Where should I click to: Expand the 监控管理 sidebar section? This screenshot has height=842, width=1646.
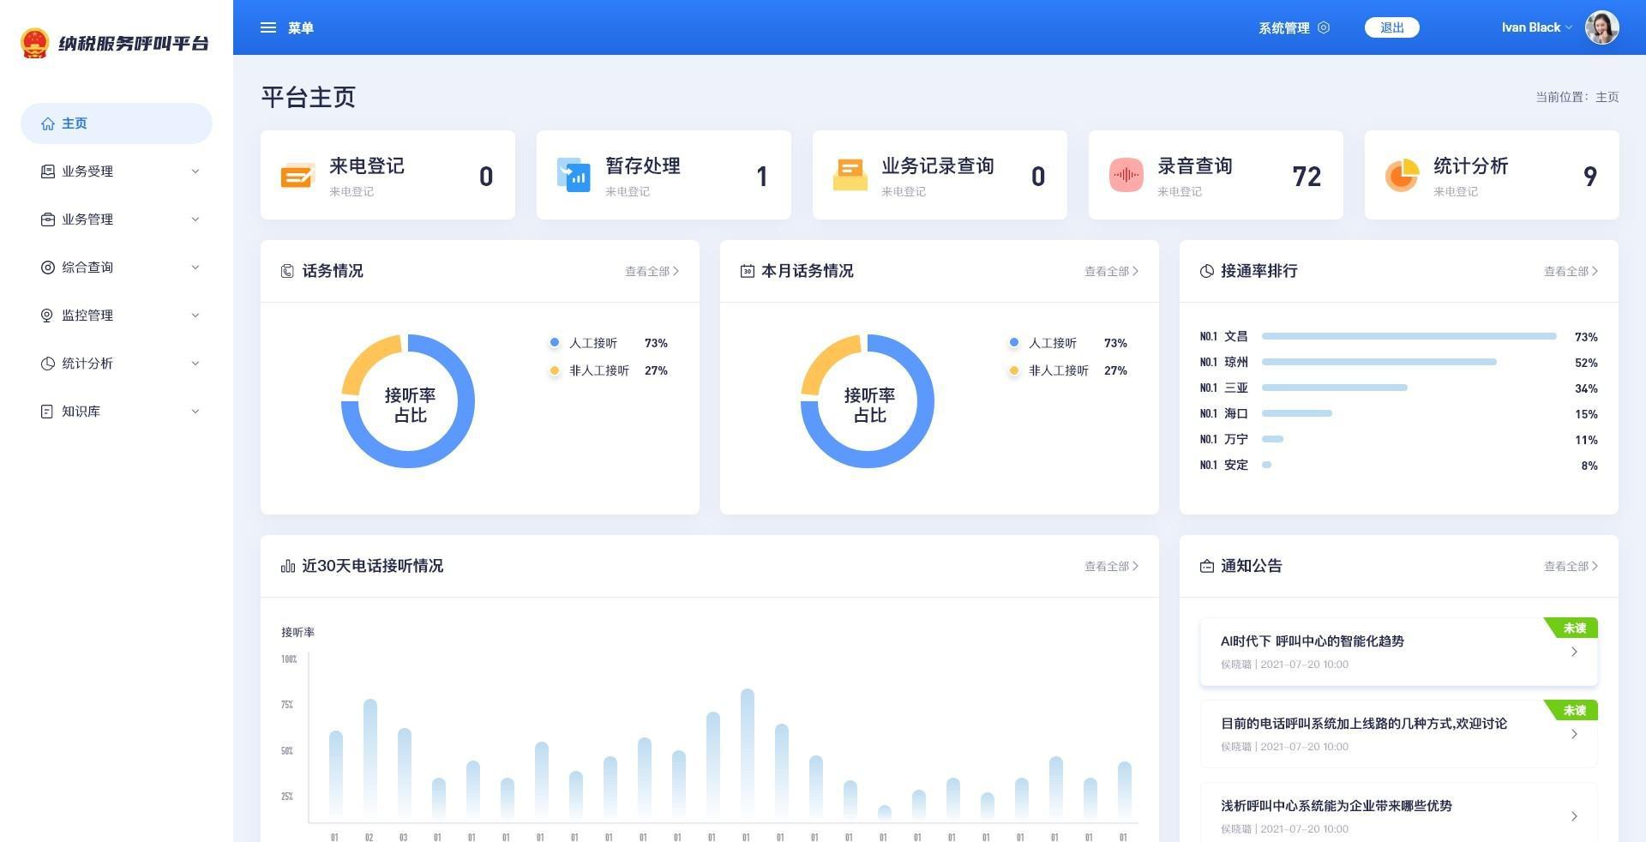coord(117,316)
